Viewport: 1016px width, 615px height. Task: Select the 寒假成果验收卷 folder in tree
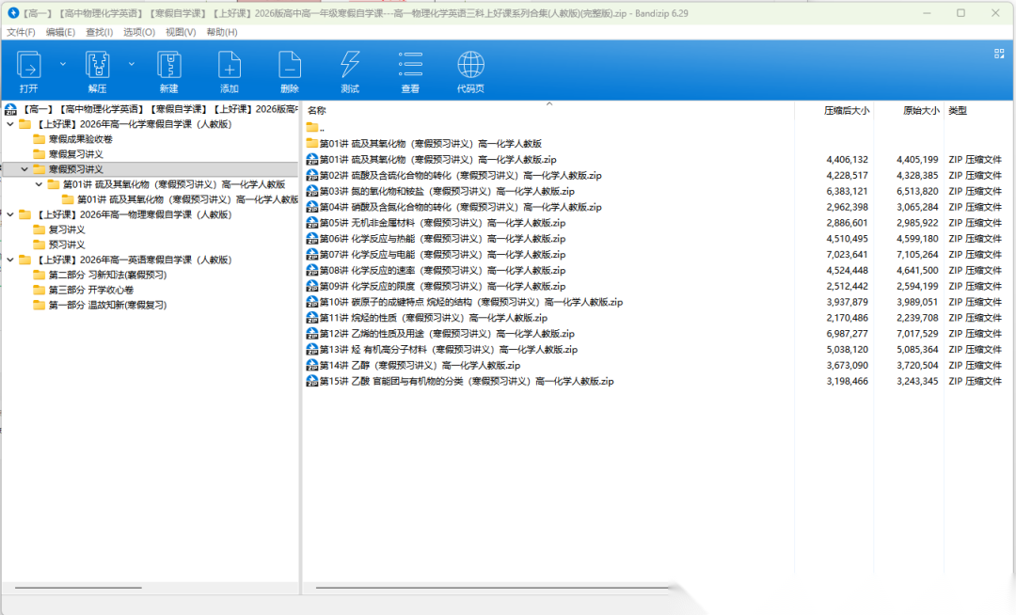click(x=80, y=139)
